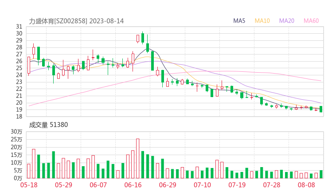
Task: Click the 07-10 date axis label
Action: (x=202, y=185)
